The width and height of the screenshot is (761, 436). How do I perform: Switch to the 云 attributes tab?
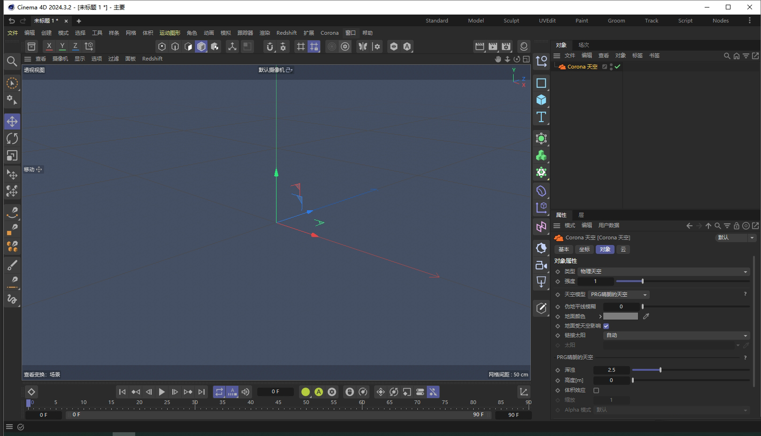(x=623, y=249)
